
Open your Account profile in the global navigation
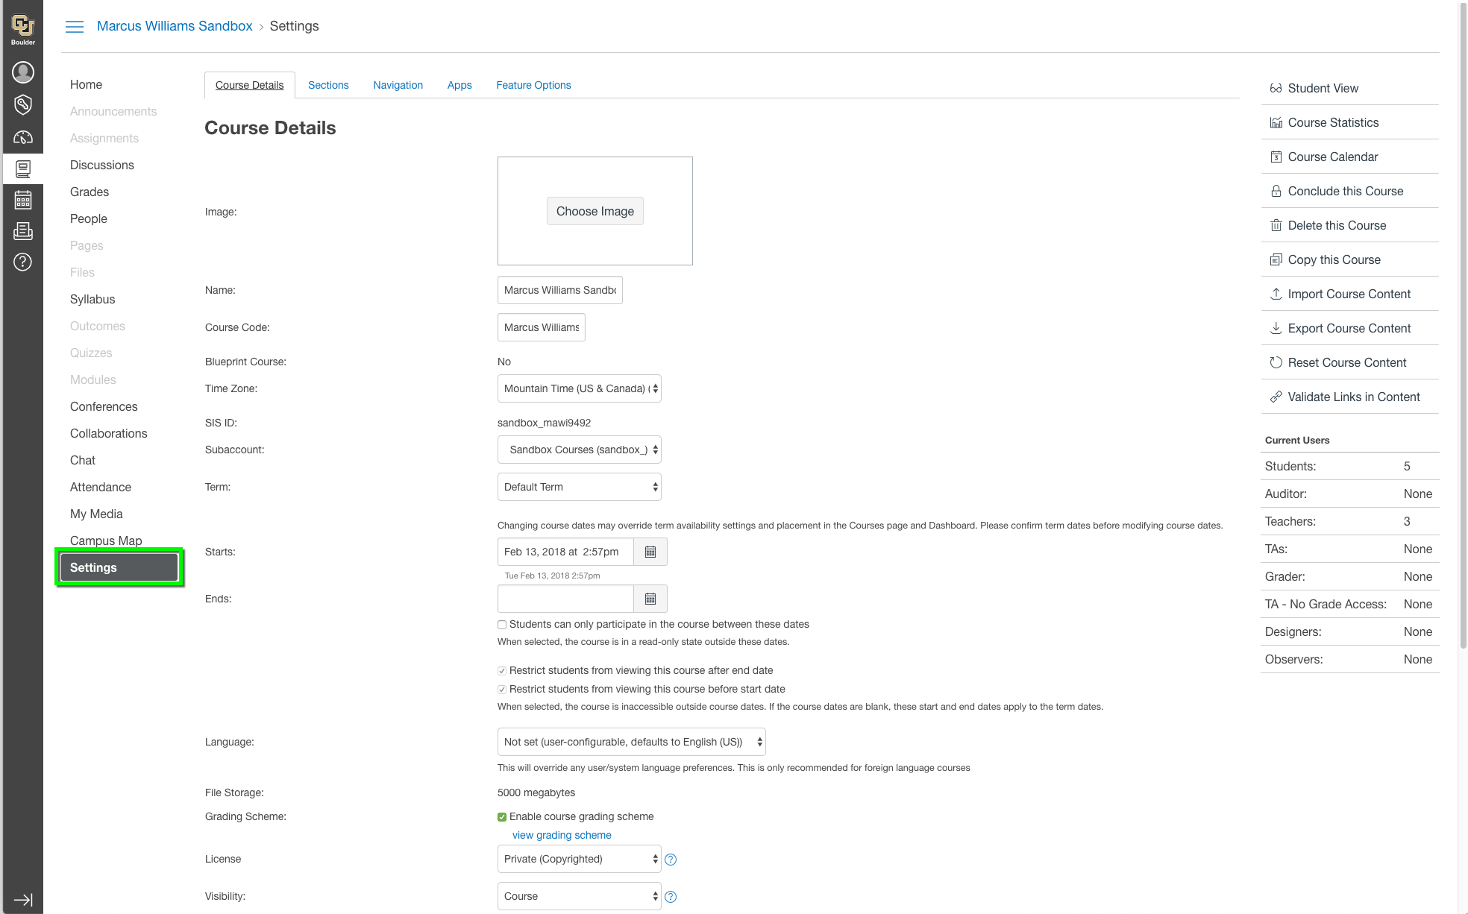tap(22, 72)
